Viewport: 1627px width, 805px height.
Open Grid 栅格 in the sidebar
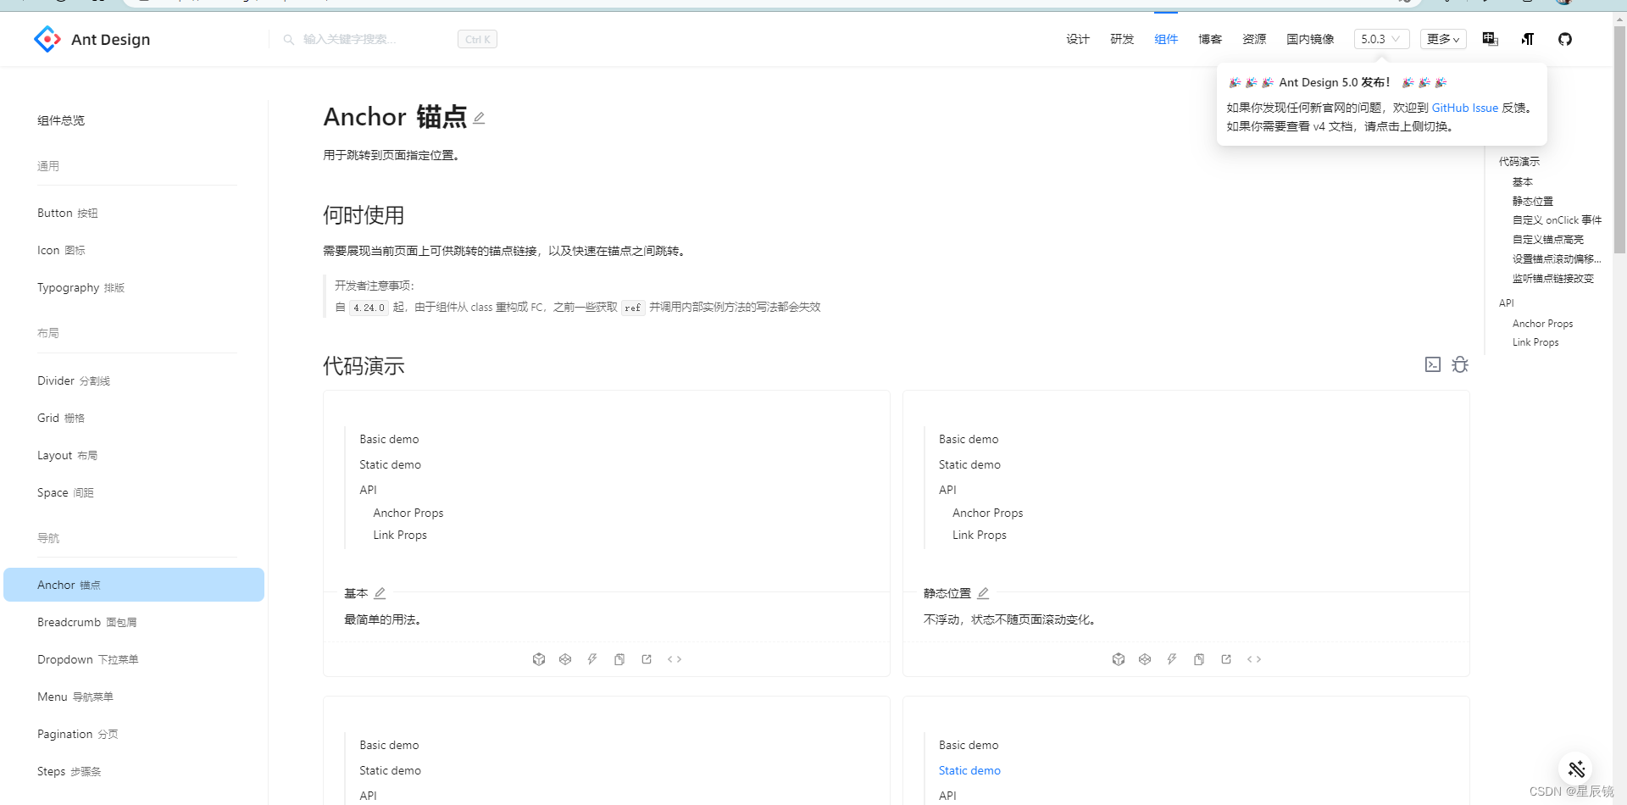pyautogui.click(x=134, y=418)
